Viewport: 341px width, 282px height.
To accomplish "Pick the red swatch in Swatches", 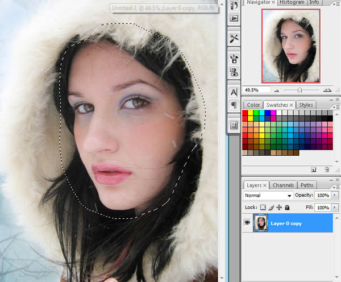I will click(246, 113).
